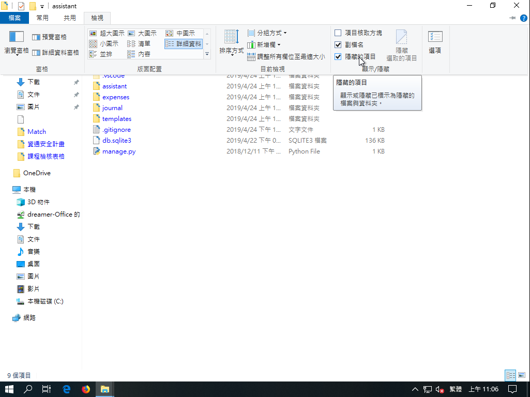Uncheck the 副檔名 file extensions checkbox

(338, 45)
